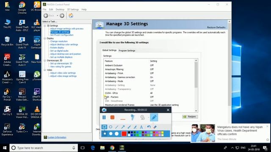
Task: Undo the last drawing annotation
Action: point(149,127)
